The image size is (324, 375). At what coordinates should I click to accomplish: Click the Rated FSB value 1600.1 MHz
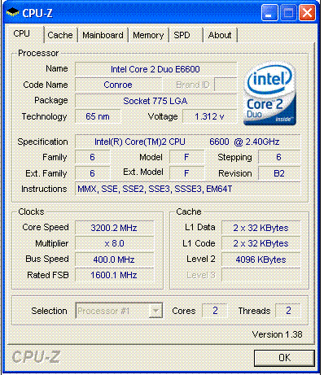point(114,275)
